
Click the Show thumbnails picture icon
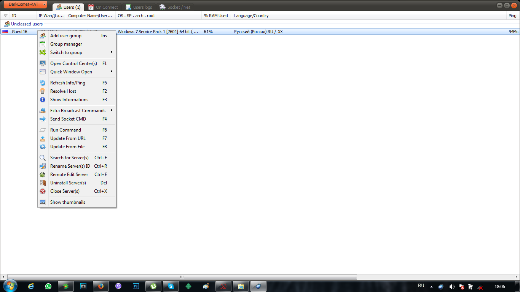43,202
